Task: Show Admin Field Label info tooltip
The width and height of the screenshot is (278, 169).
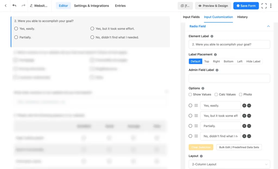Action: coord(217,70)
